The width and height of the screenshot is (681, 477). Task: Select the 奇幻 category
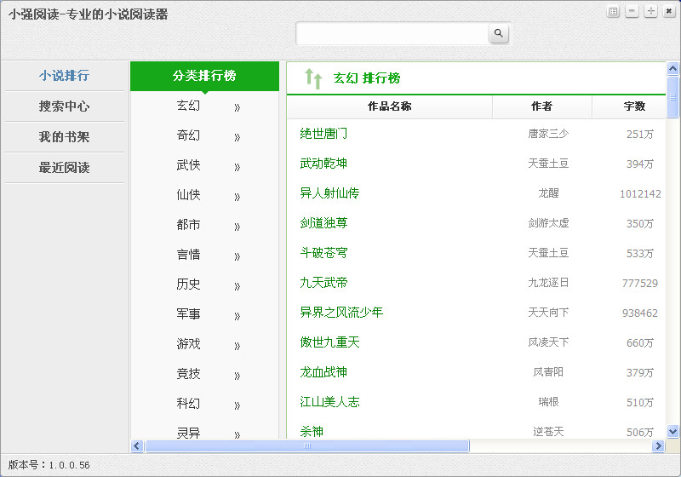tap(188, 135)
